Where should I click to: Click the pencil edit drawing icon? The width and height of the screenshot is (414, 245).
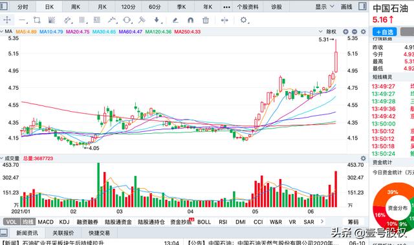coord(175,20)
